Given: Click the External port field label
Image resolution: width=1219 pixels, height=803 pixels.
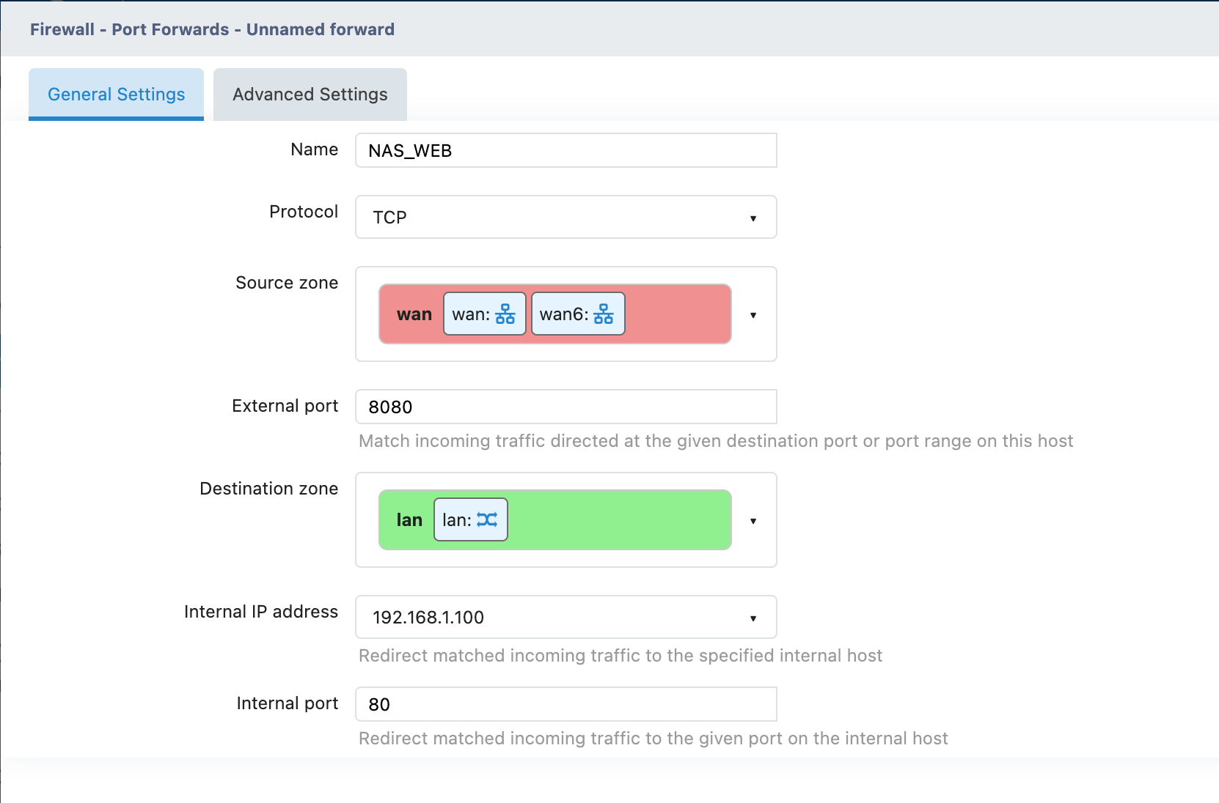Looking at the screenshot, I should click(285, 406).
